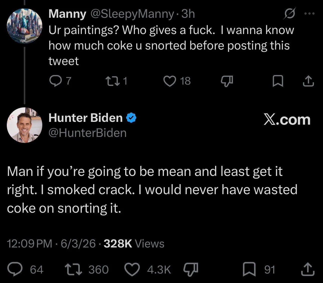Visit the @HunterBiden handle link
This screenshot has height=283, width=323.
click(x=87, y=133)
